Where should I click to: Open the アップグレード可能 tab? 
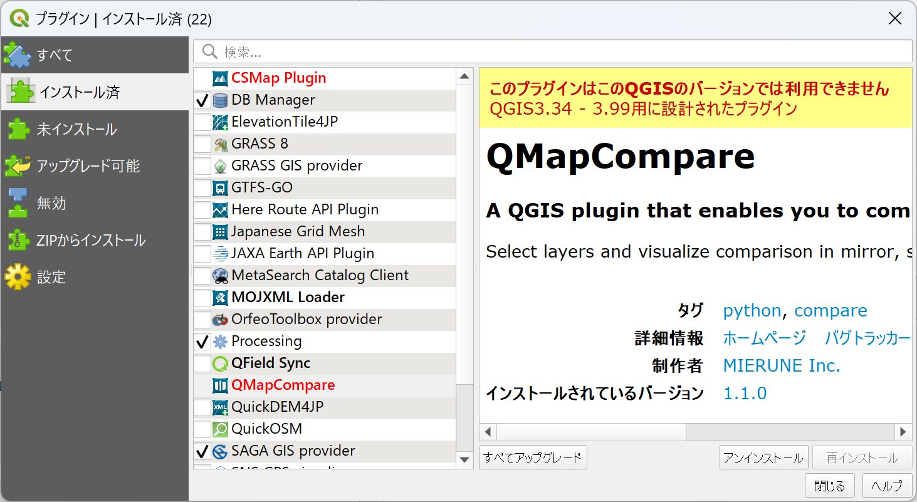[94, 166]
